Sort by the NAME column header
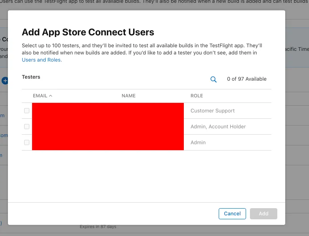Image resolution: width=309 pixels, height=236 pixels. [x=128, y=96]
